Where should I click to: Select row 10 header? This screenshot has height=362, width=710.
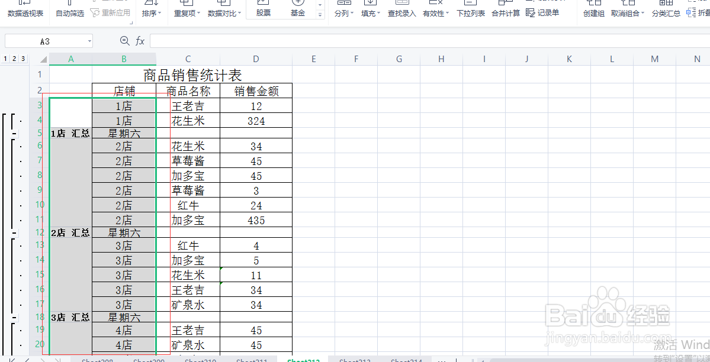point(40,205)
